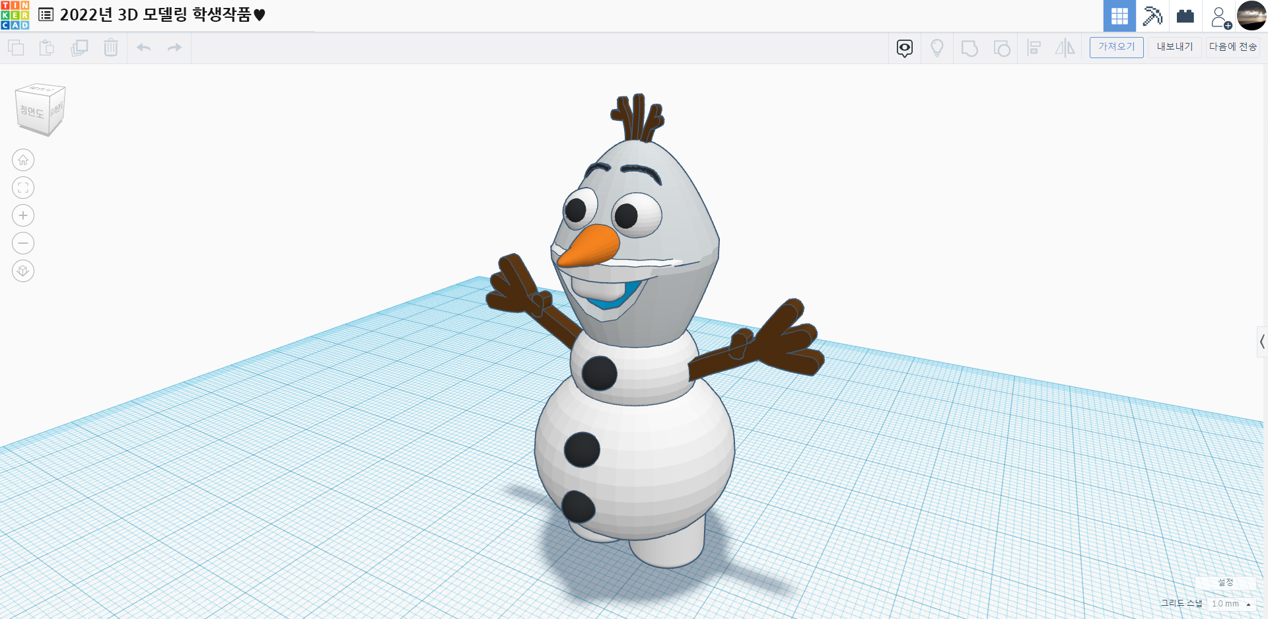Undo the last action

coord(144,48)
